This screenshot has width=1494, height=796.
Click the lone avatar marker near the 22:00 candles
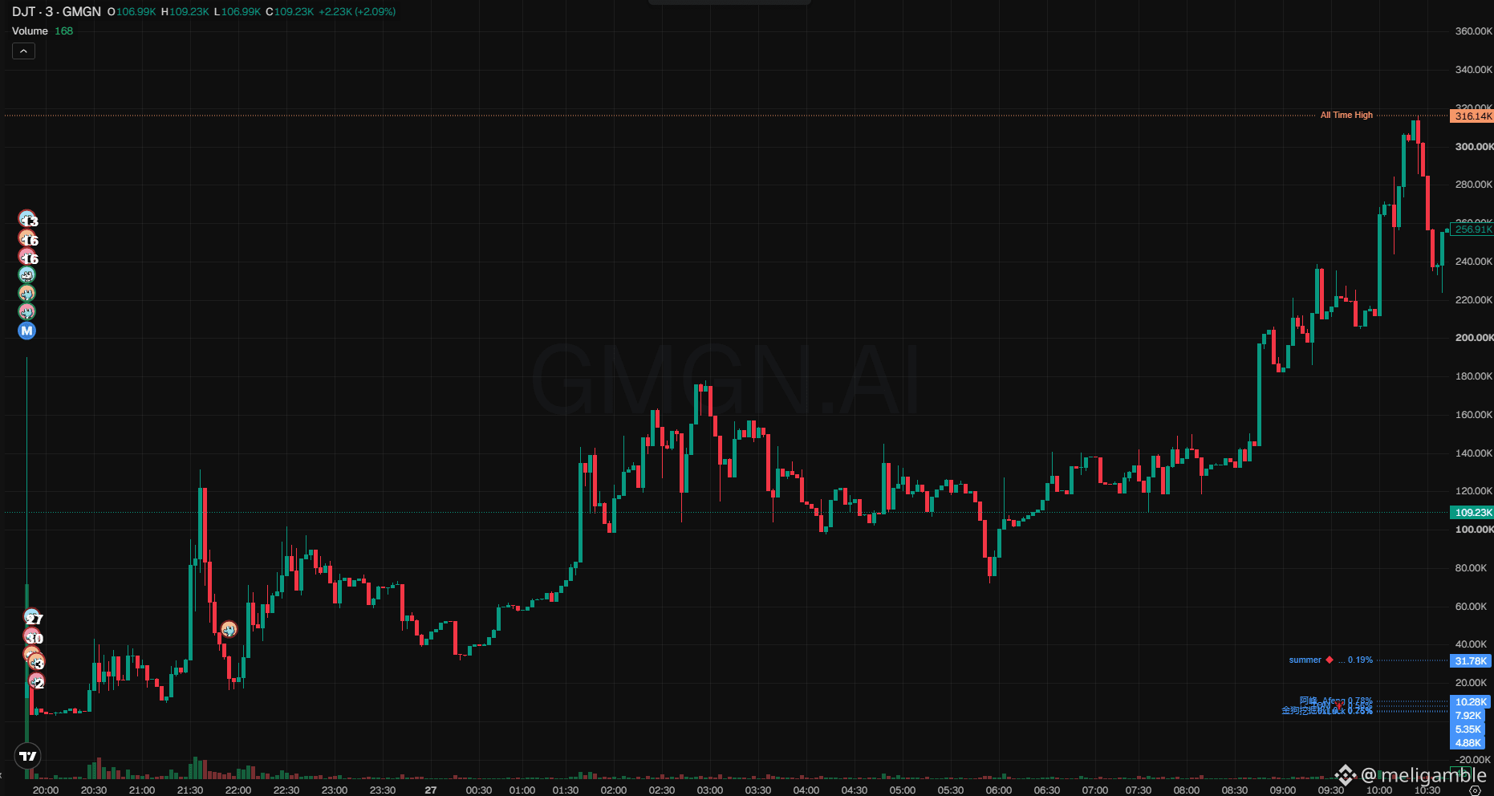(x=229, y=629)
